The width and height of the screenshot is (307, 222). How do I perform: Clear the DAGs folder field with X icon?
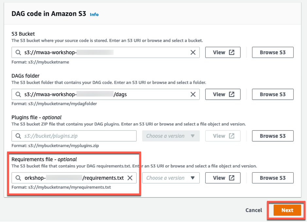tap(193, 94)
